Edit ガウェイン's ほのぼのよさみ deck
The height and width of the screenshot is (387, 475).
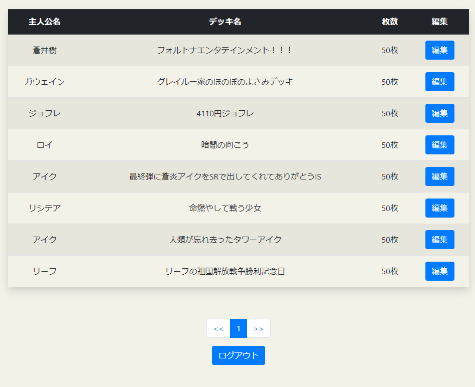(439, 82)
